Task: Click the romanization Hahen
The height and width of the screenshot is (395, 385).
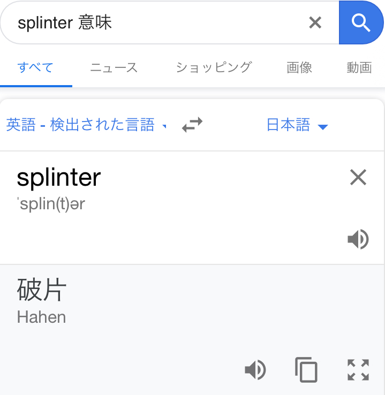Action: click(42, 317)
